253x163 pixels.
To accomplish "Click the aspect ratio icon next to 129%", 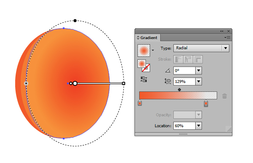I will pos(168,81).
